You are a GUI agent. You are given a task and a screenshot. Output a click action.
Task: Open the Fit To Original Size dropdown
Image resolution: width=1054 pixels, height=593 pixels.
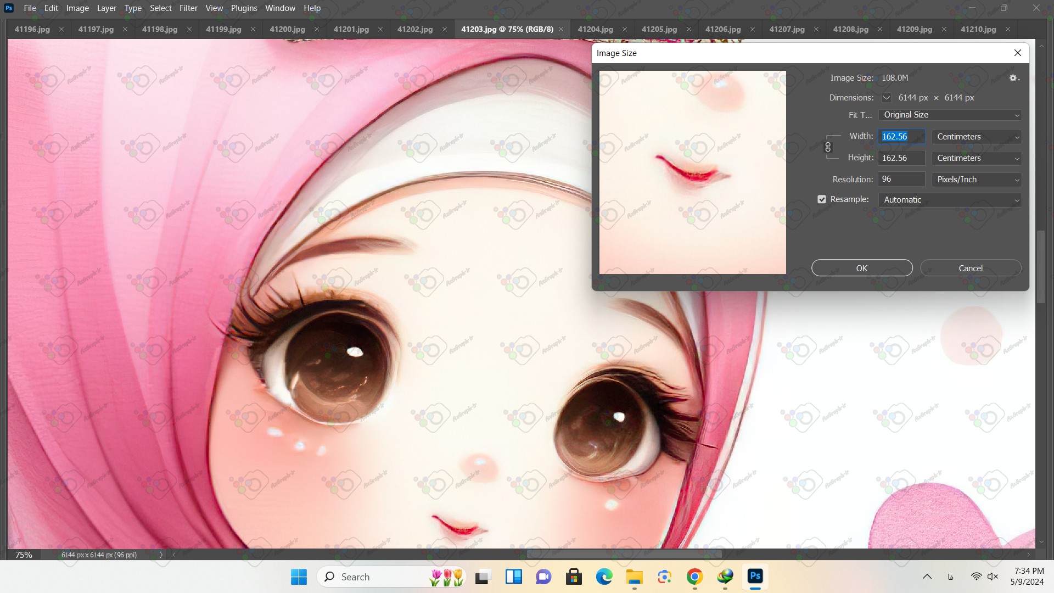click(950, 115)
